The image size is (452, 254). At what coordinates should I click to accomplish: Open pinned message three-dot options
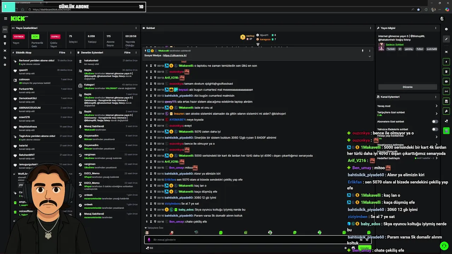tap(370, 51)
